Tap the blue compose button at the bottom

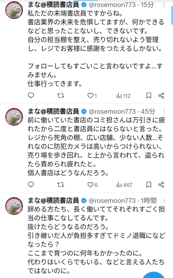(x=154, y=275)
